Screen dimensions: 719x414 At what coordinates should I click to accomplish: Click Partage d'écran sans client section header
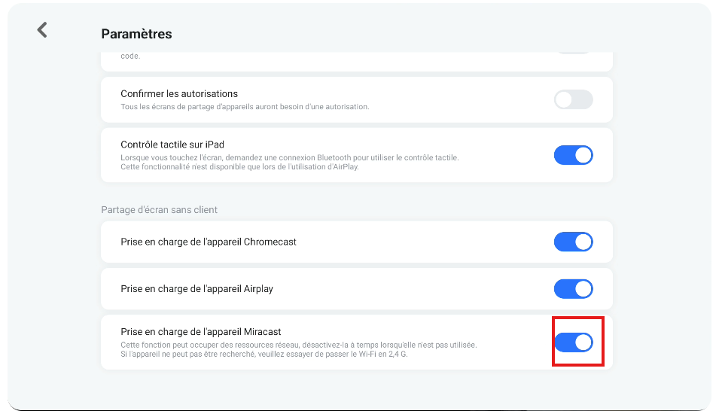[159, 209]
